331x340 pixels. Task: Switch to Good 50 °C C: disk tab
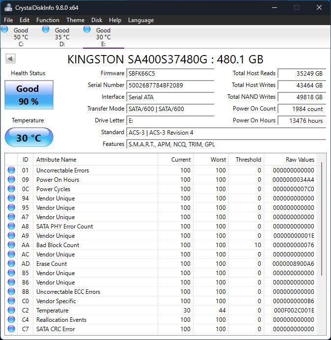click(21, 36)
